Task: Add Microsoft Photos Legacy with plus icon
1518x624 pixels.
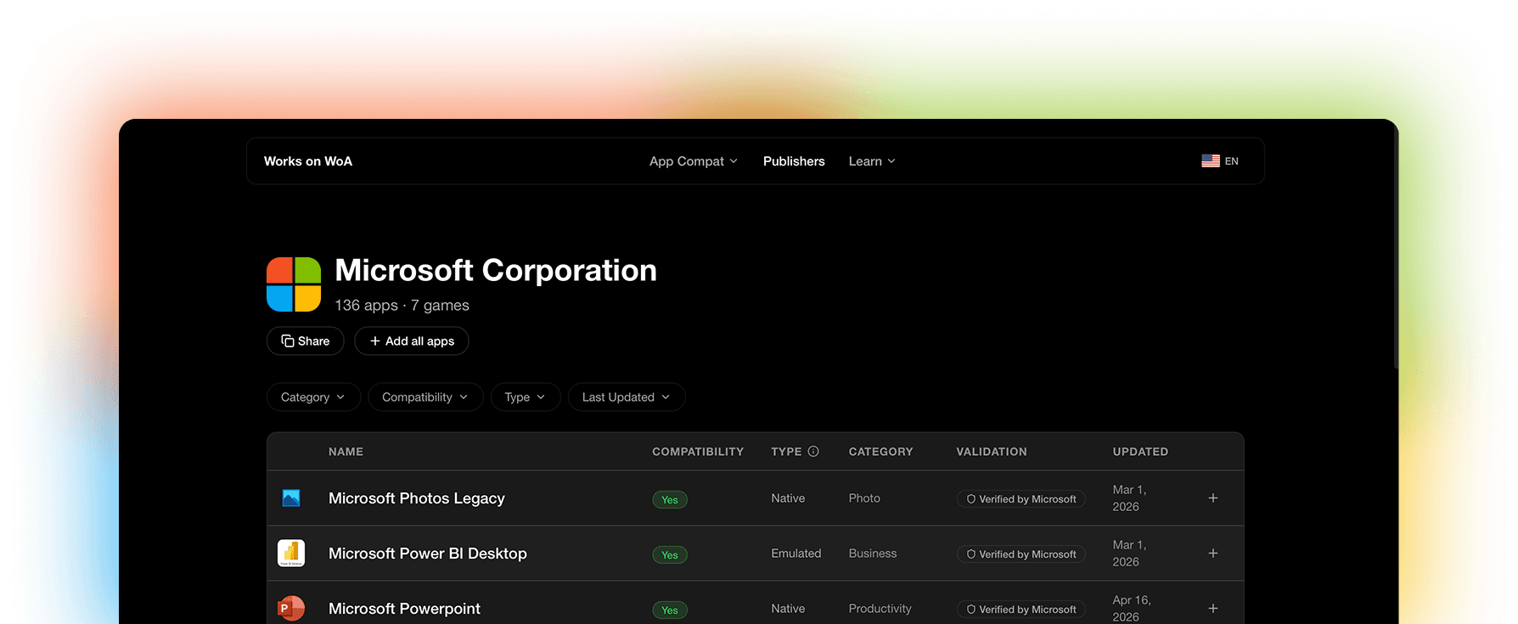Action: coord(1213,498)
